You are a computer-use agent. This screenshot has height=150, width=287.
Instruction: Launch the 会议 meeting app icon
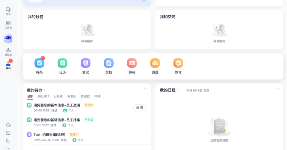click(x=86, y=63)
